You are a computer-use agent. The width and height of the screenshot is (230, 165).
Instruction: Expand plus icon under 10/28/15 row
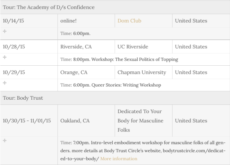pyautogui.click(x=5, y=57)
